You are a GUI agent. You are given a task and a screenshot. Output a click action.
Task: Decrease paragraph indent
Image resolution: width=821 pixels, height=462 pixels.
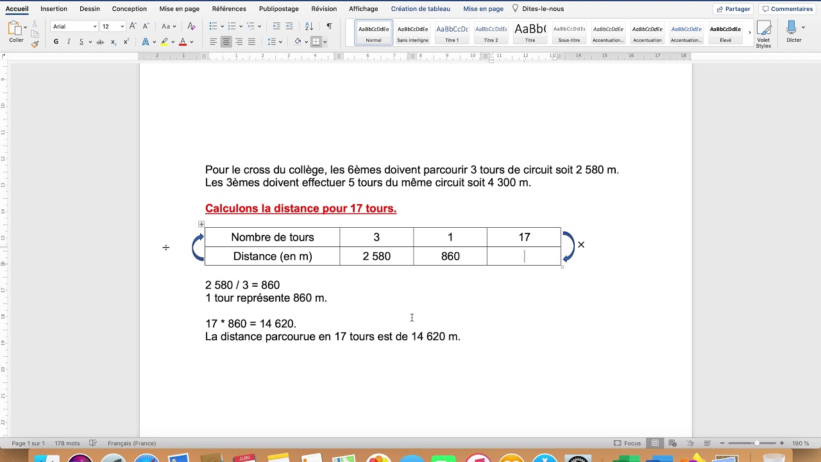276,26
